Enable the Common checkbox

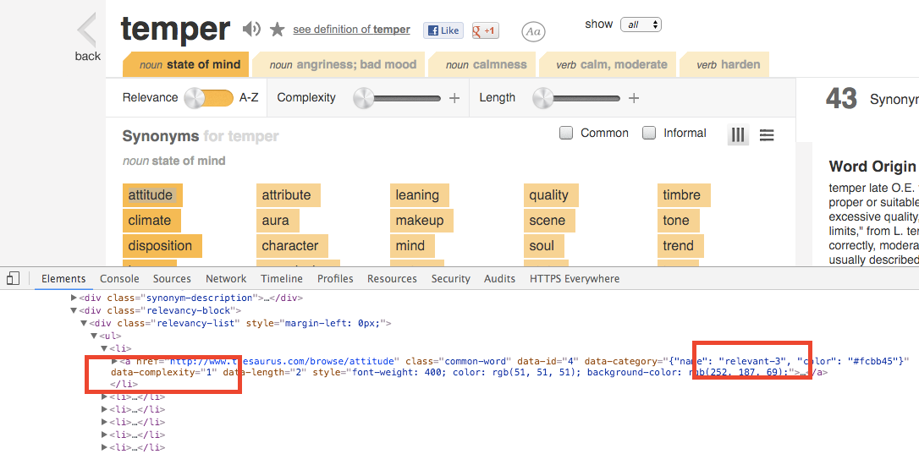pyautogui.click(x=566, y=133)
